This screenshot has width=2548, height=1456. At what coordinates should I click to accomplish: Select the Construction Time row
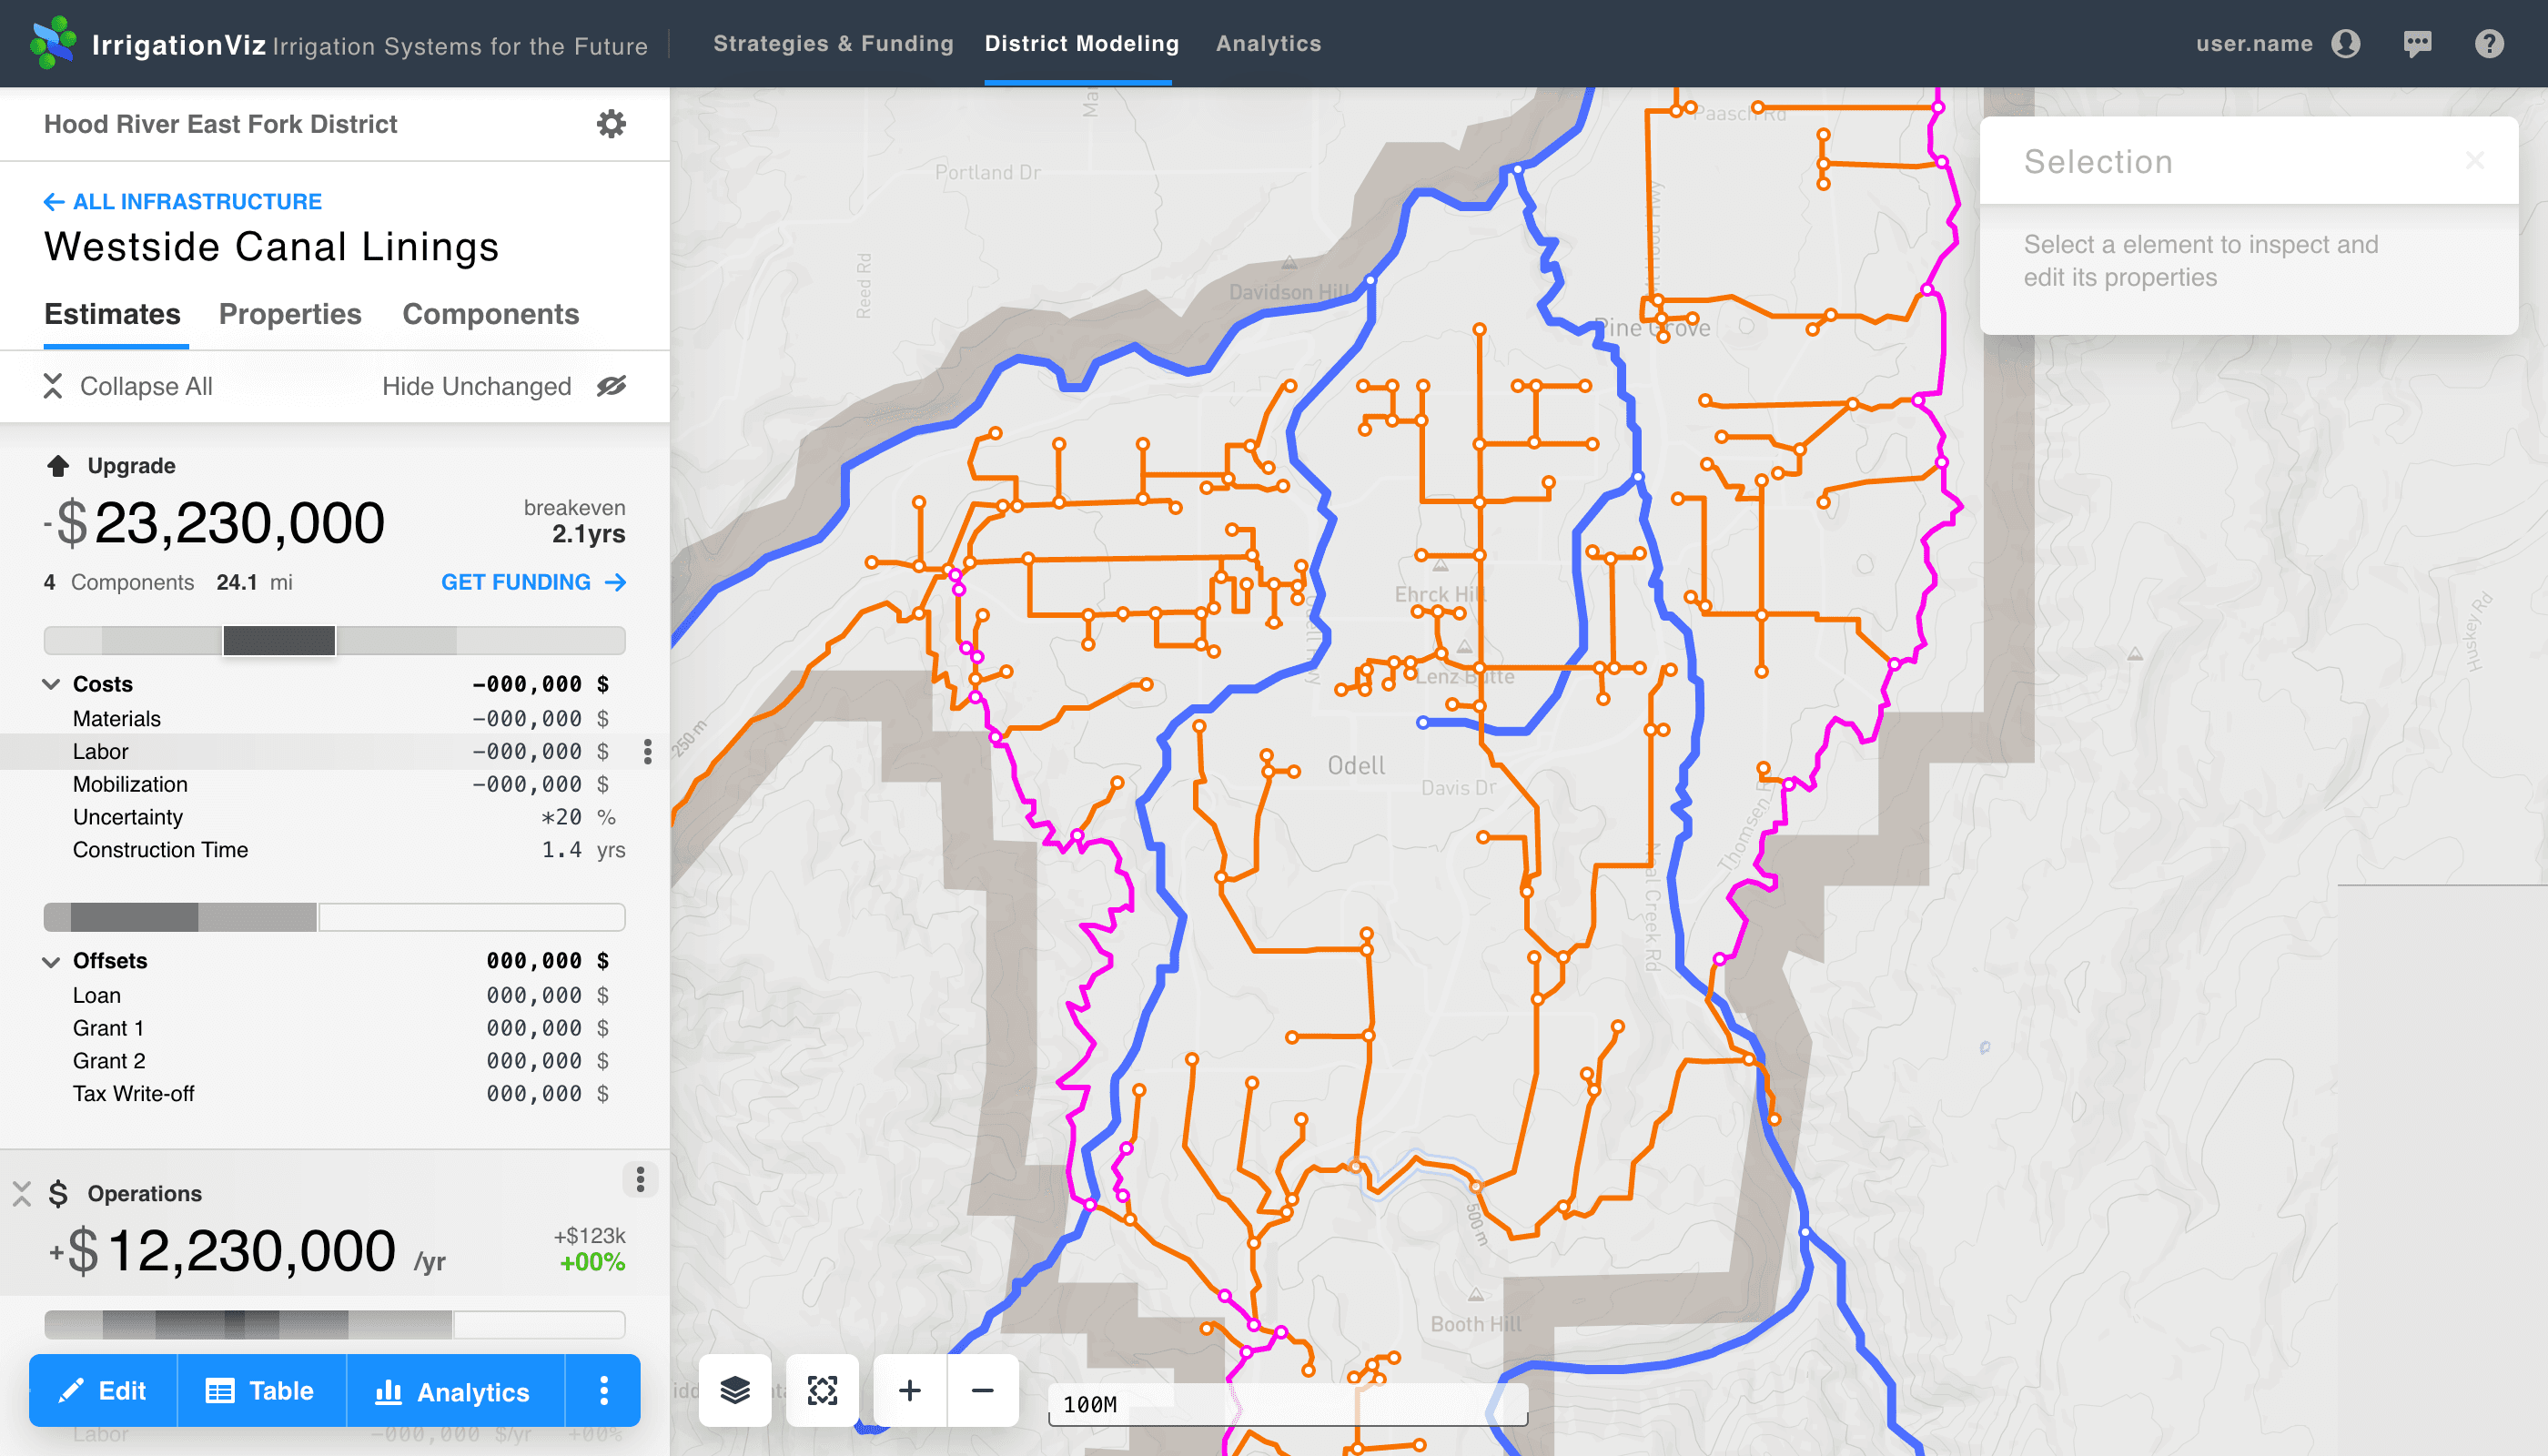334,850
